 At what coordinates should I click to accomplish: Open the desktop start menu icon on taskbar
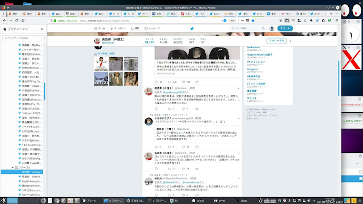(3, 201)
